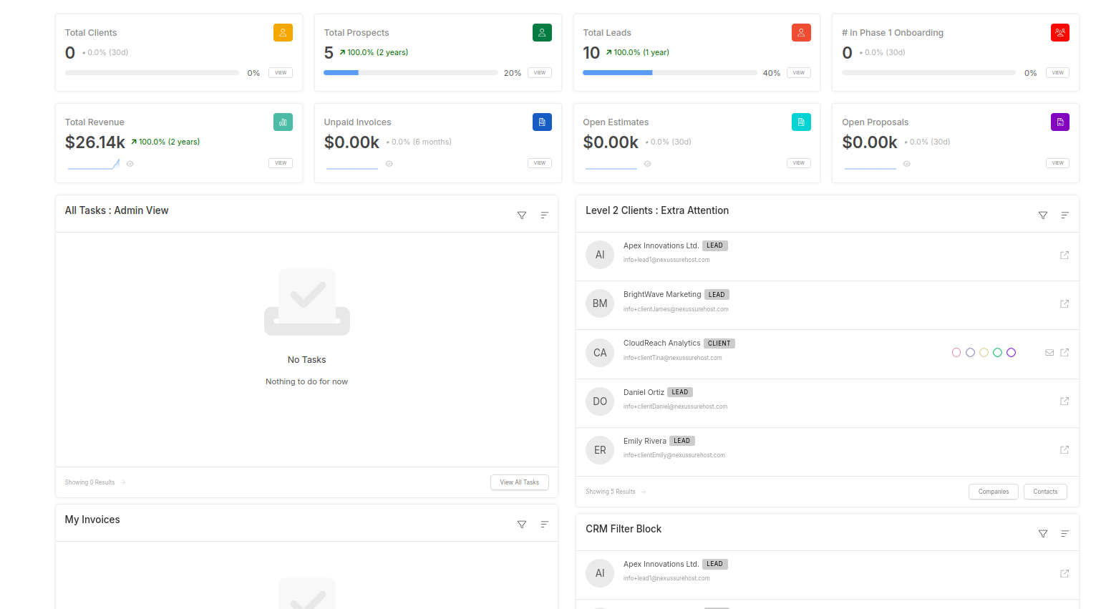Open filter for My Invoices panel
1101x609 pixels.
(x=522, y=525)
